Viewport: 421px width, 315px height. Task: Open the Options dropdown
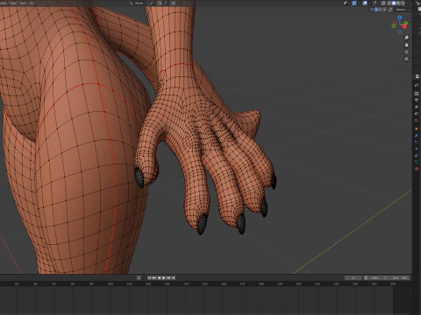coord(403,10)
